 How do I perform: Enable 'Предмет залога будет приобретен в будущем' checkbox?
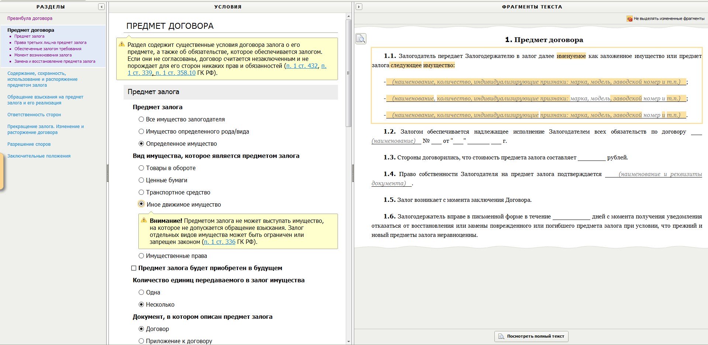coord(134,268)
